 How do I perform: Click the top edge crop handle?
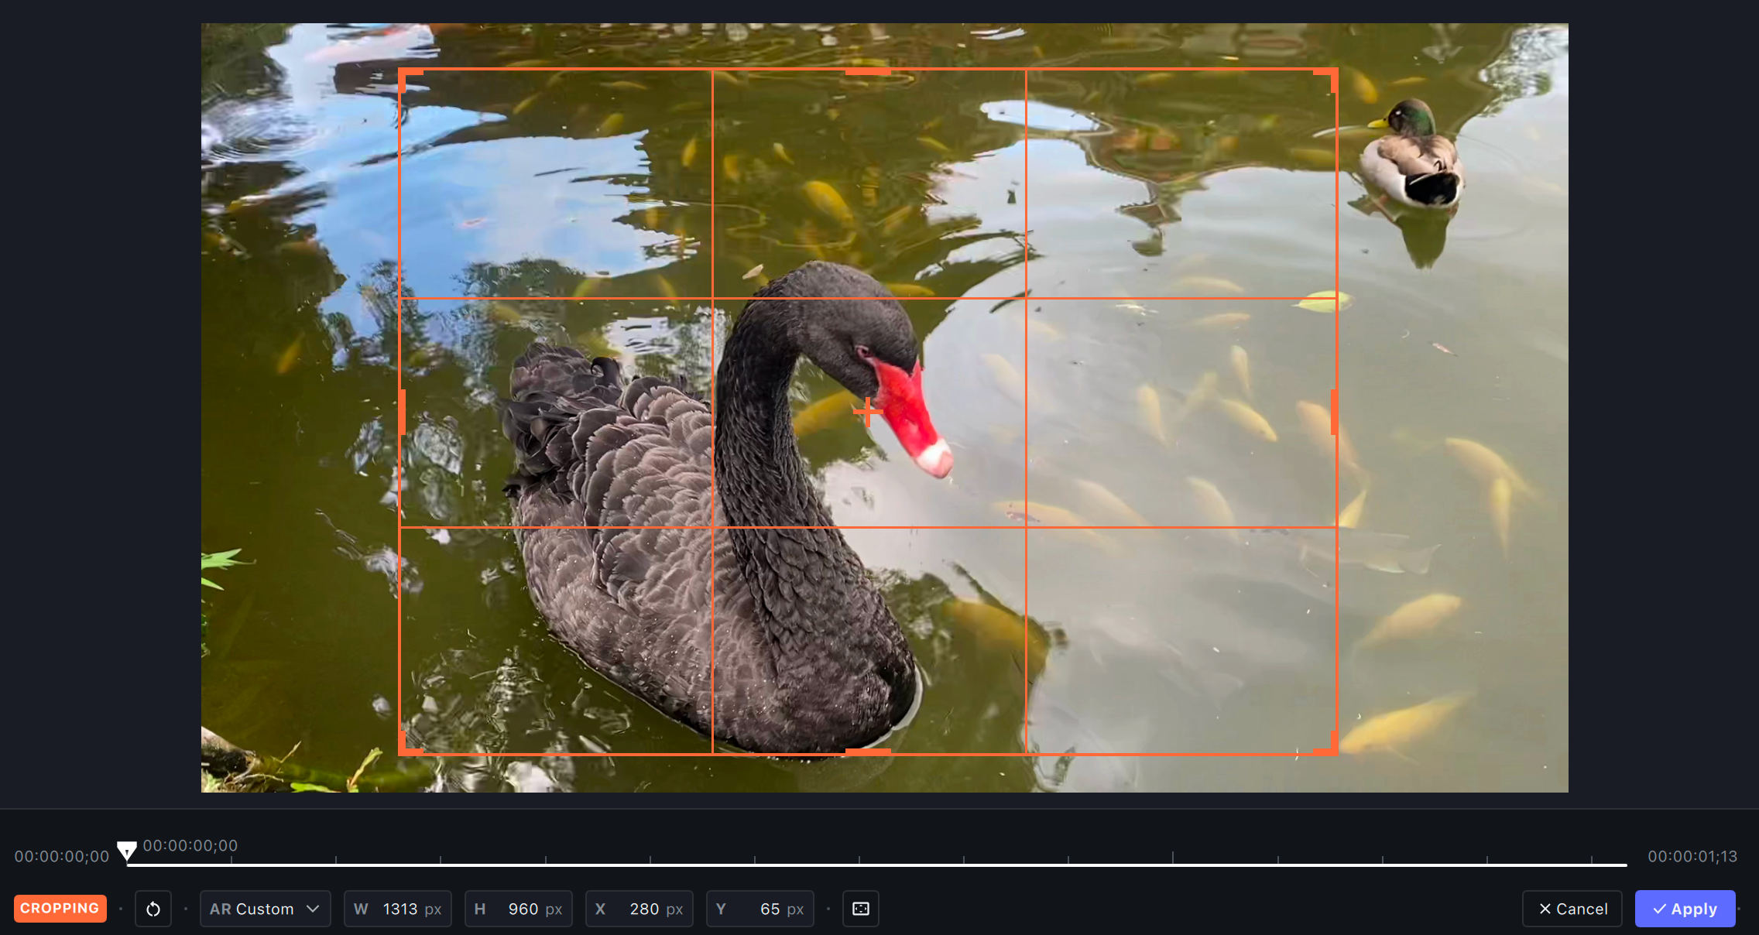pos(868,71)
